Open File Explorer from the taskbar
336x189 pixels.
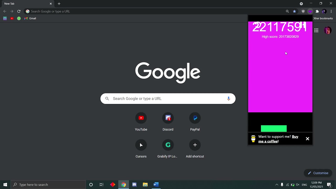tap(145, 185)
